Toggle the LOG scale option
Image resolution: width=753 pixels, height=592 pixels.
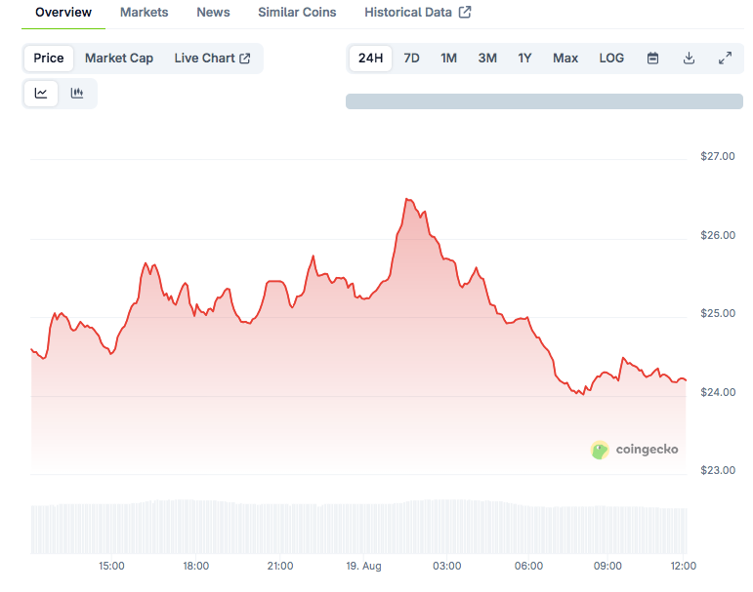coord(611,59)
